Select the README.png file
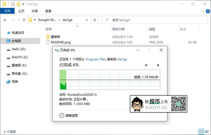Screen dimensions: 211x135 [x=61, y=42]
